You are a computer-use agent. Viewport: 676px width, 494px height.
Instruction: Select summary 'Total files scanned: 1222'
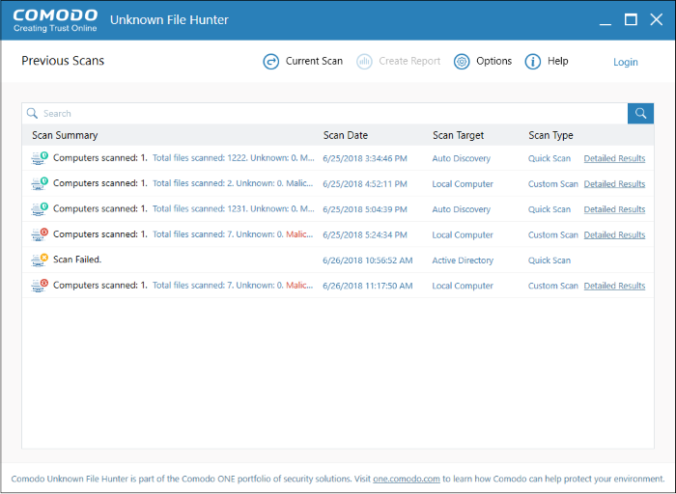pos(200,158)
